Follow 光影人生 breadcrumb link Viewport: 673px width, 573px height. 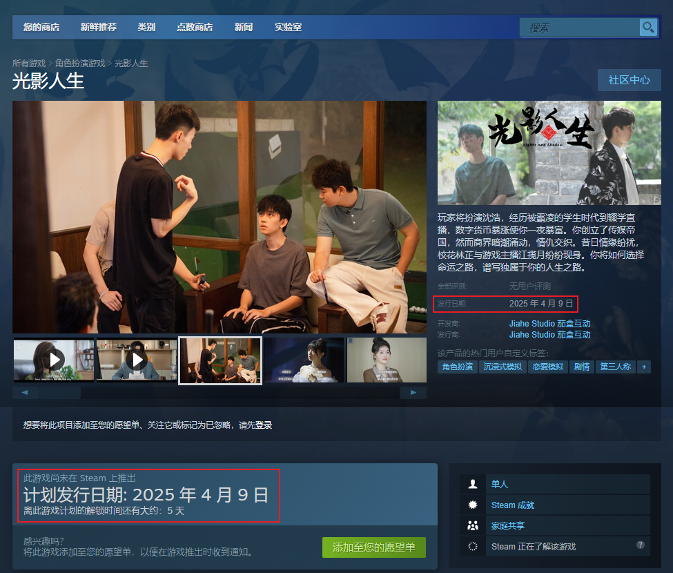(x=131, y=63)
